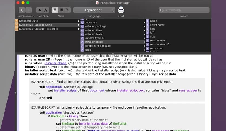Select the document class row
Viewport: 226px width, 131px height.
click(x=113, y=22)
